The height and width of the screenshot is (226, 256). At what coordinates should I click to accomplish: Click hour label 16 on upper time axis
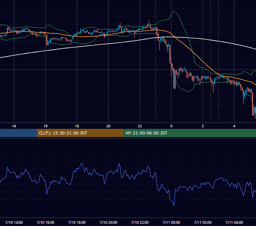point(46,126)
